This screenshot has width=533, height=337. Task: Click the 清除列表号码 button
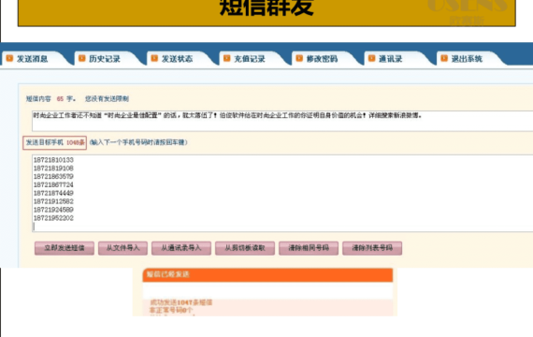(x=372, y=248)
